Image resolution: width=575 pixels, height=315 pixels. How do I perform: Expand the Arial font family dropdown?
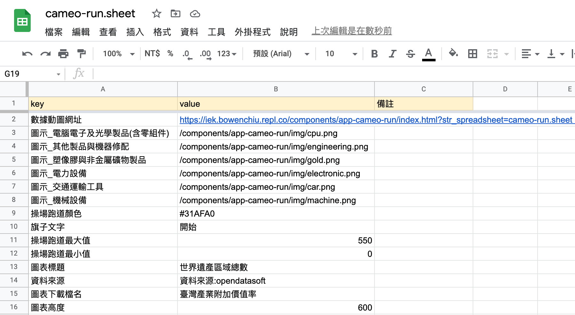pos(281,54)
